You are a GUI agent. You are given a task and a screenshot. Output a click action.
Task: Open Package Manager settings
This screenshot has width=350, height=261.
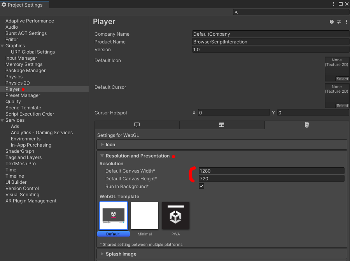[25, 71]
